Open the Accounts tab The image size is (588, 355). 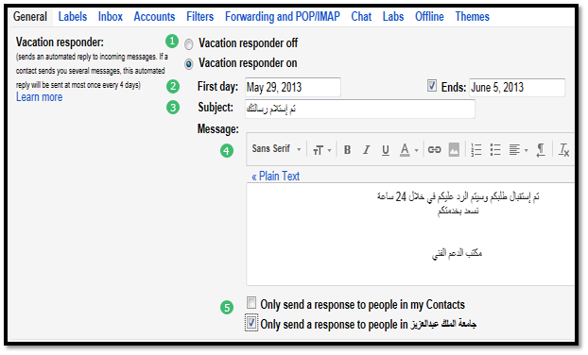coord(154,16)
